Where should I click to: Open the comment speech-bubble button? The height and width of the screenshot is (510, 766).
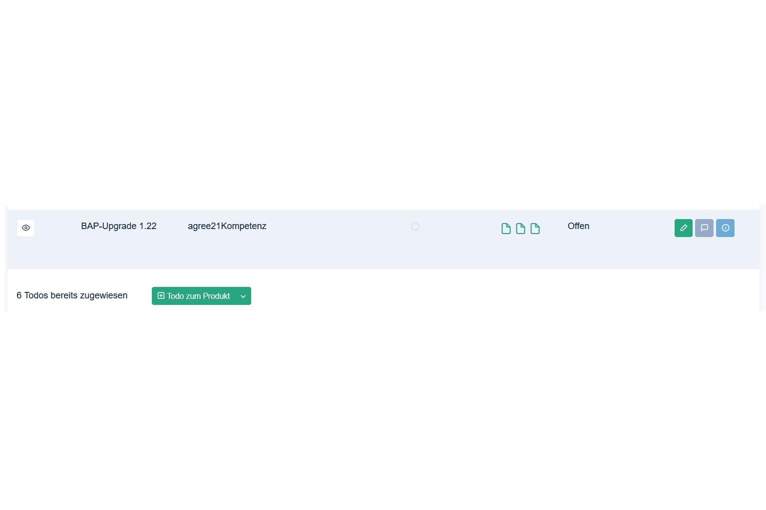[x=704, y=228]
